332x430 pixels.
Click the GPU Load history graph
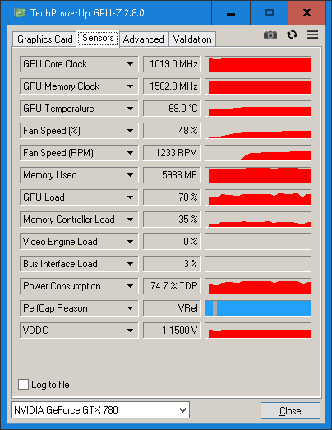pos(258,197)
